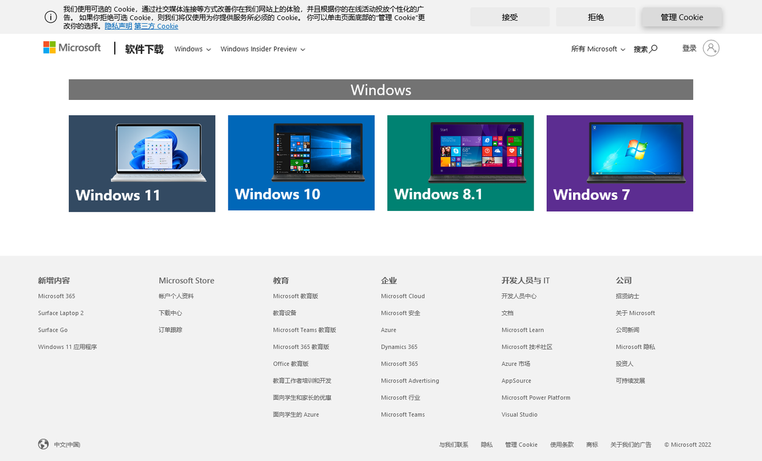The width and height of the screenshot is (762, 461).
Task: Open Microsoft Teams under 企业
Action: point(402,415)
